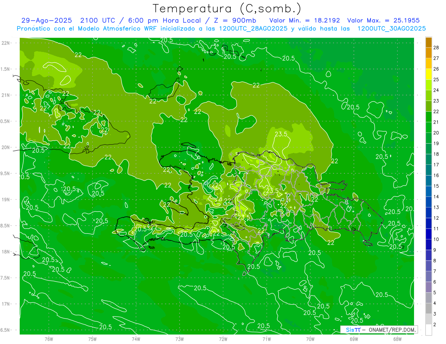Screen dimensions: 446x344
Task: Click the '19N' latitude axis label
Action: [x=6, y=199]
